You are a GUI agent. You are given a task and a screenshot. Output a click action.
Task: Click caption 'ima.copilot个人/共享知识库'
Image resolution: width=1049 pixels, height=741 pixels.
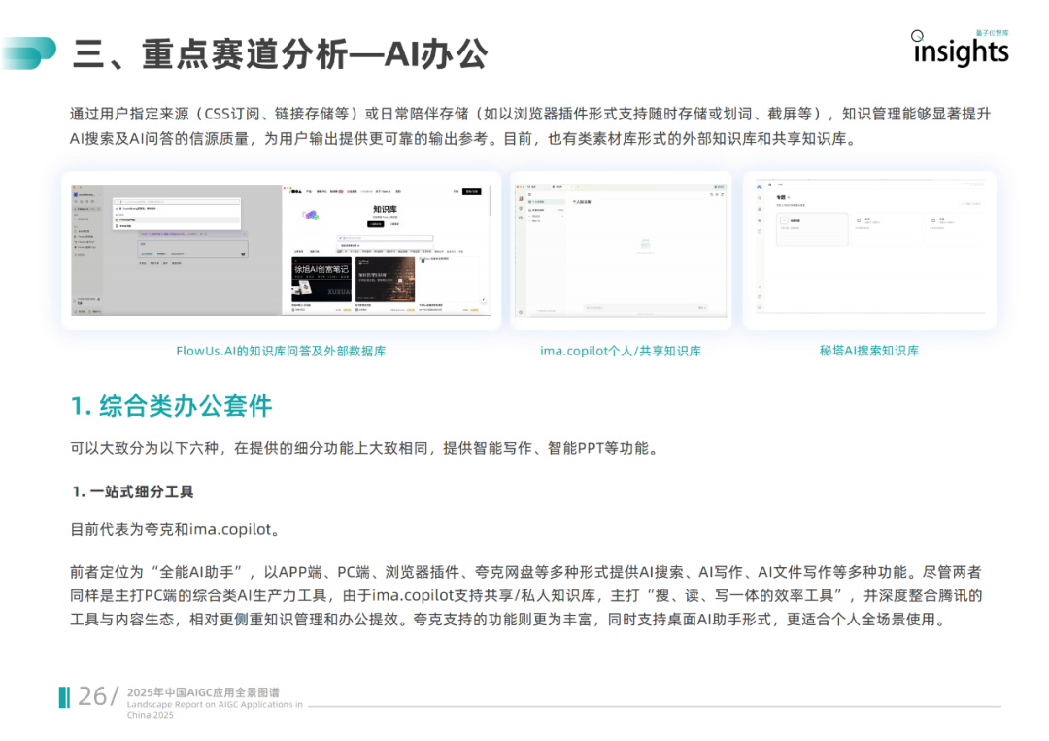pos(620,352)
